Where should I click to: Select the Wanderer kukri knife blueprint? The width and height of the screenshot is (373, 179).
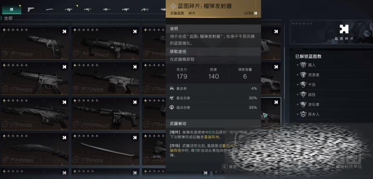(35, 149)
